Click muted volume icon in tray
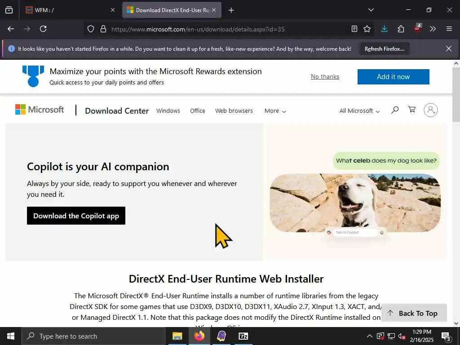Viewport: 460px width, 345px height. pyautogui.click(x=402, y=336)
